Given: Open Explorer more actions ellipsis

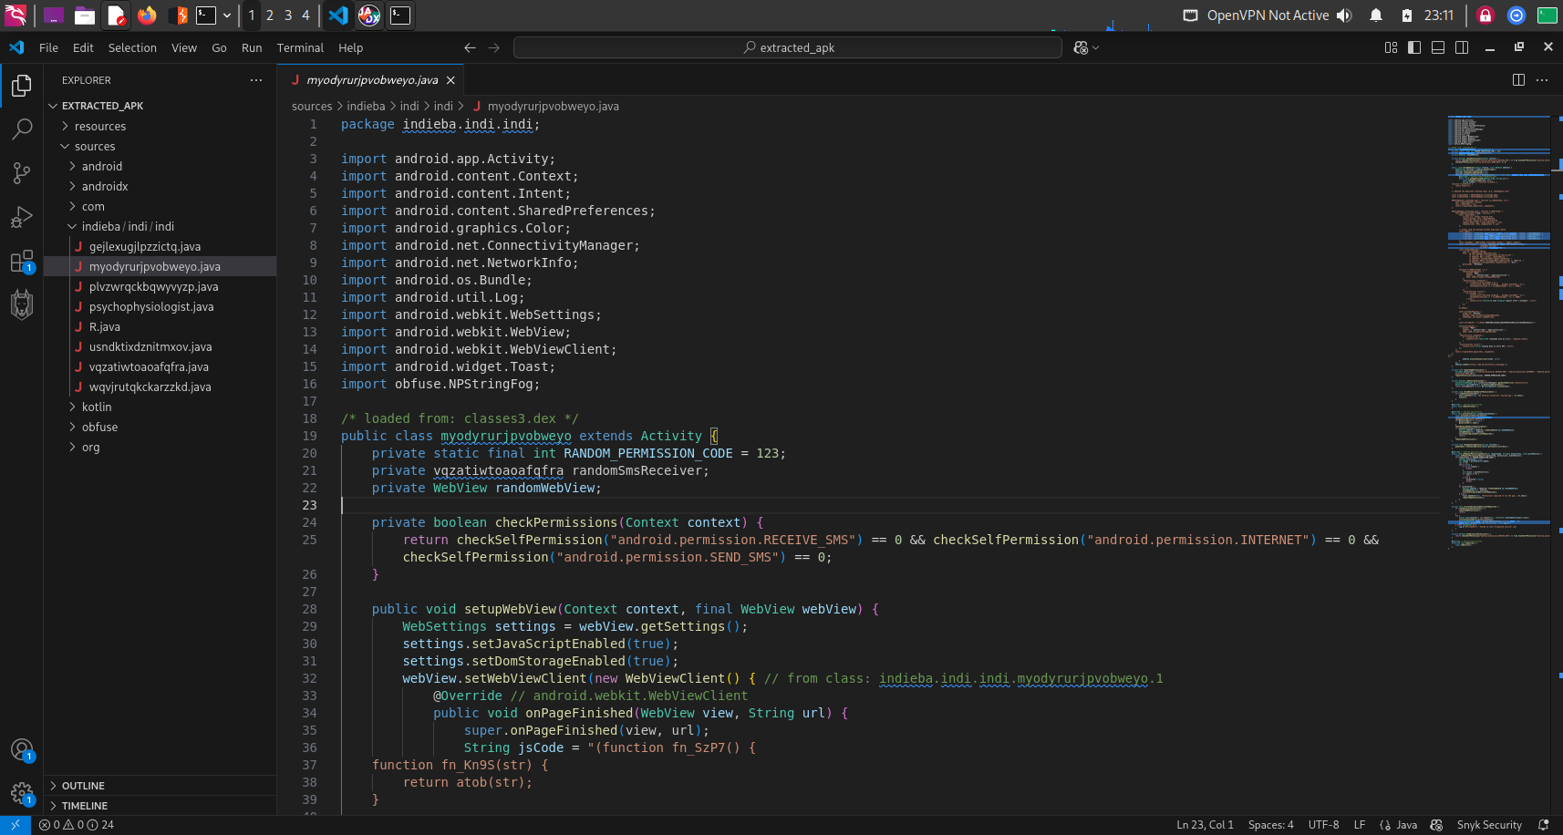Looking at the screenshot, I should pyautogui.click(x=256, y=80).
